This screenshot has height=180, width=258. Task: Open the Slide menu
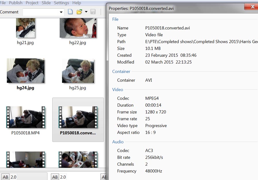46,3
